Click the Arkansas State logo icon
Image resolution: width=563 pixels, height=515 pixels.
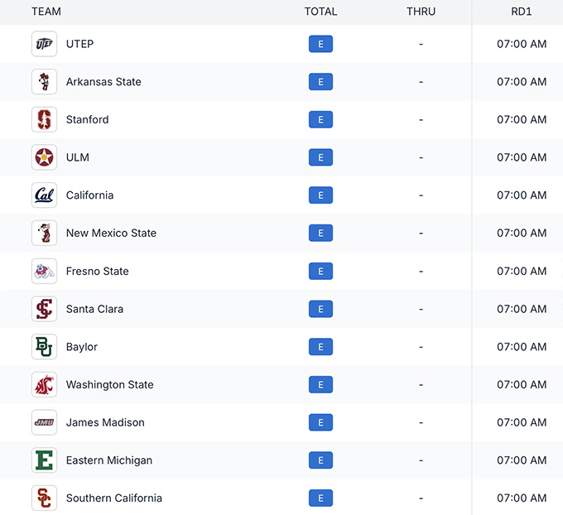(44, 81)
